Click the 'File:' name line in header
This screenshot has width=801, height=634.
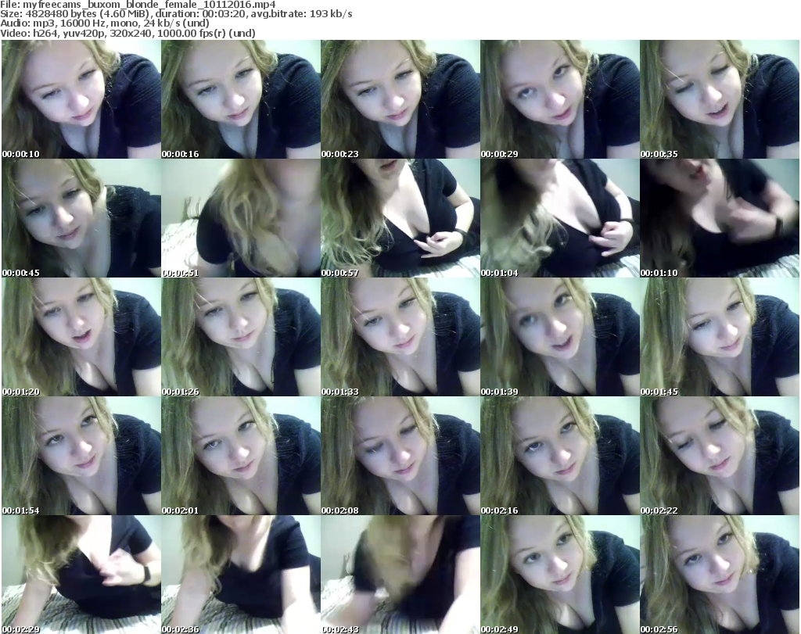click(x=138, y=5)
